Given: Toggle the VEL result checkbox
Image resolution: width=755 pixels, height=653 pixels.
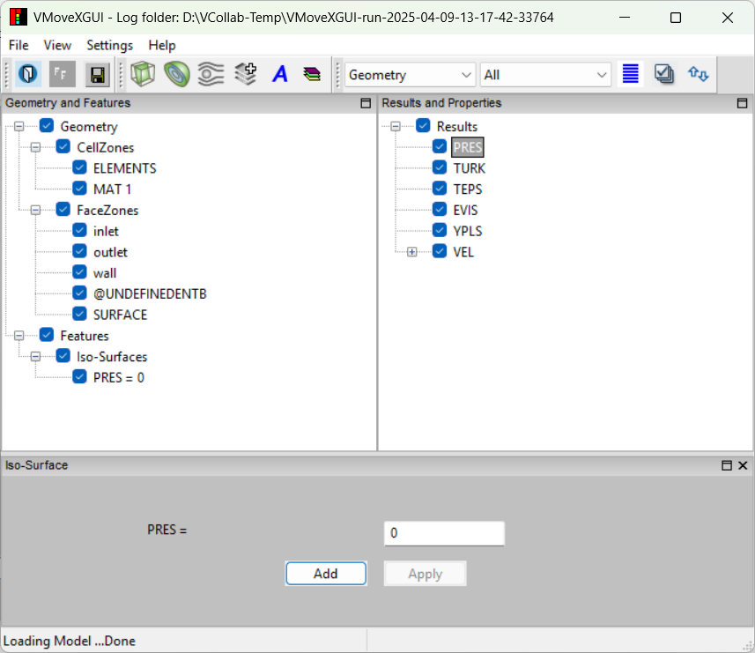Looking at the screenshot, I should [x=439, y=251].
